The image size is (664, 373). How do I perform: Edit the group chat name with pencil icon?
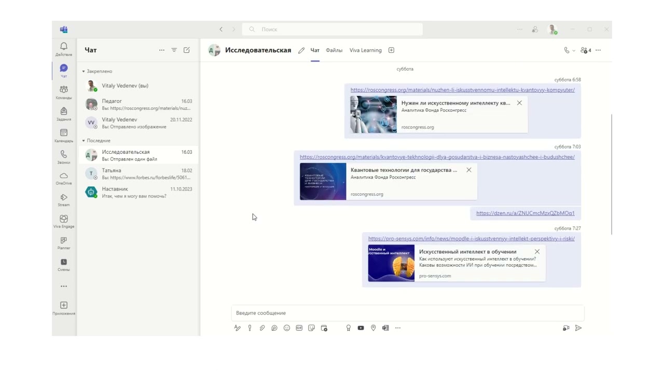301,50
